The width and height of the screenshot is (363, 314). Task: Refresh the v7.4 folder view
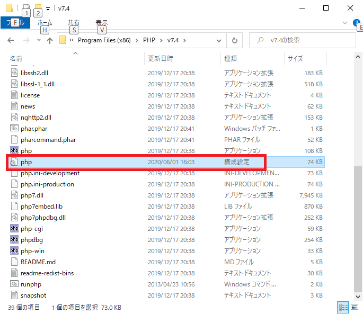[235, 40]
